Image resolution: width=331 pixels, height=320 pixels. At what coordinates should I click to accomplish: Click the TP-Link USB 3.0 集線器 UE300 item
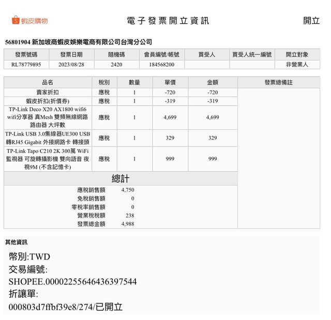(x=48, y=138)
